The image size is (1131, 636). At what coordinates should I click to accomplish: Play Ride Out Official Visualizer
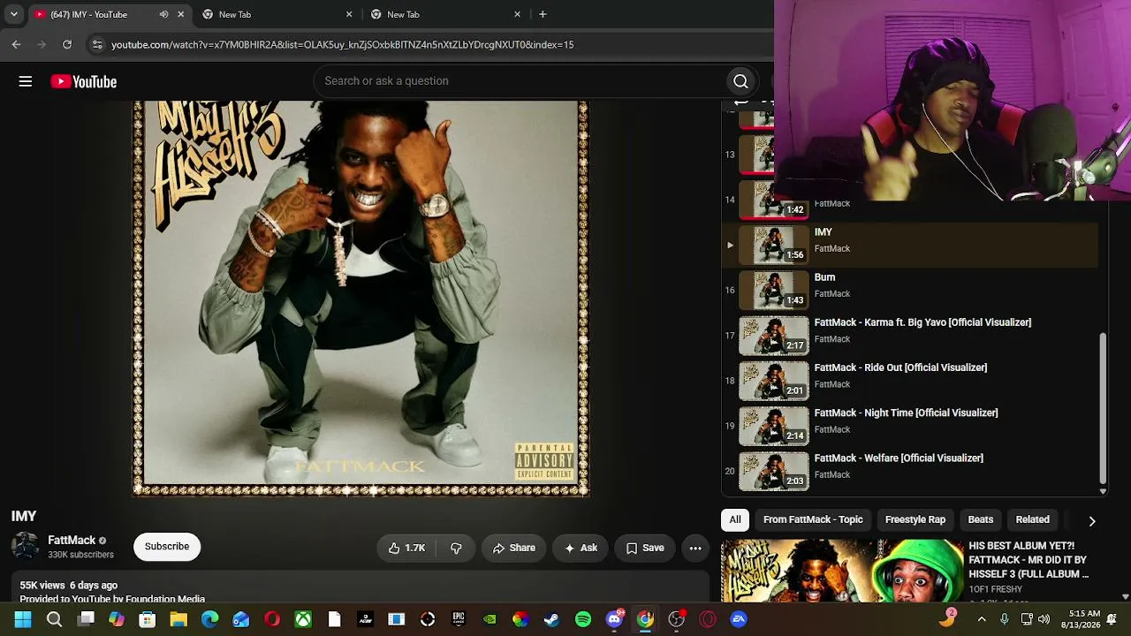910,380
